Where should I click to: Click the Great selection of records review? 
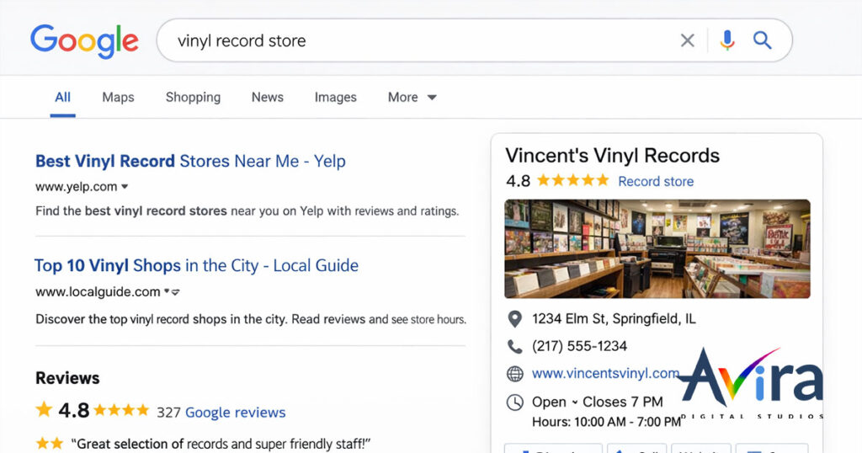click(221, 444)
